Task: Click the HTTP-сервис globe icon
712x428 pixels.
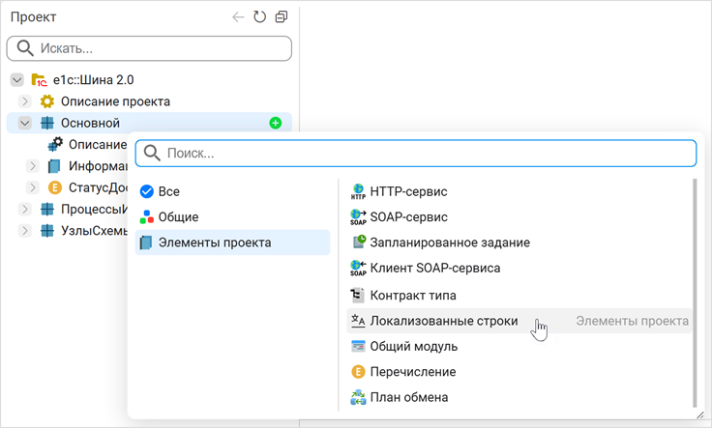Action: click(358, 191)
